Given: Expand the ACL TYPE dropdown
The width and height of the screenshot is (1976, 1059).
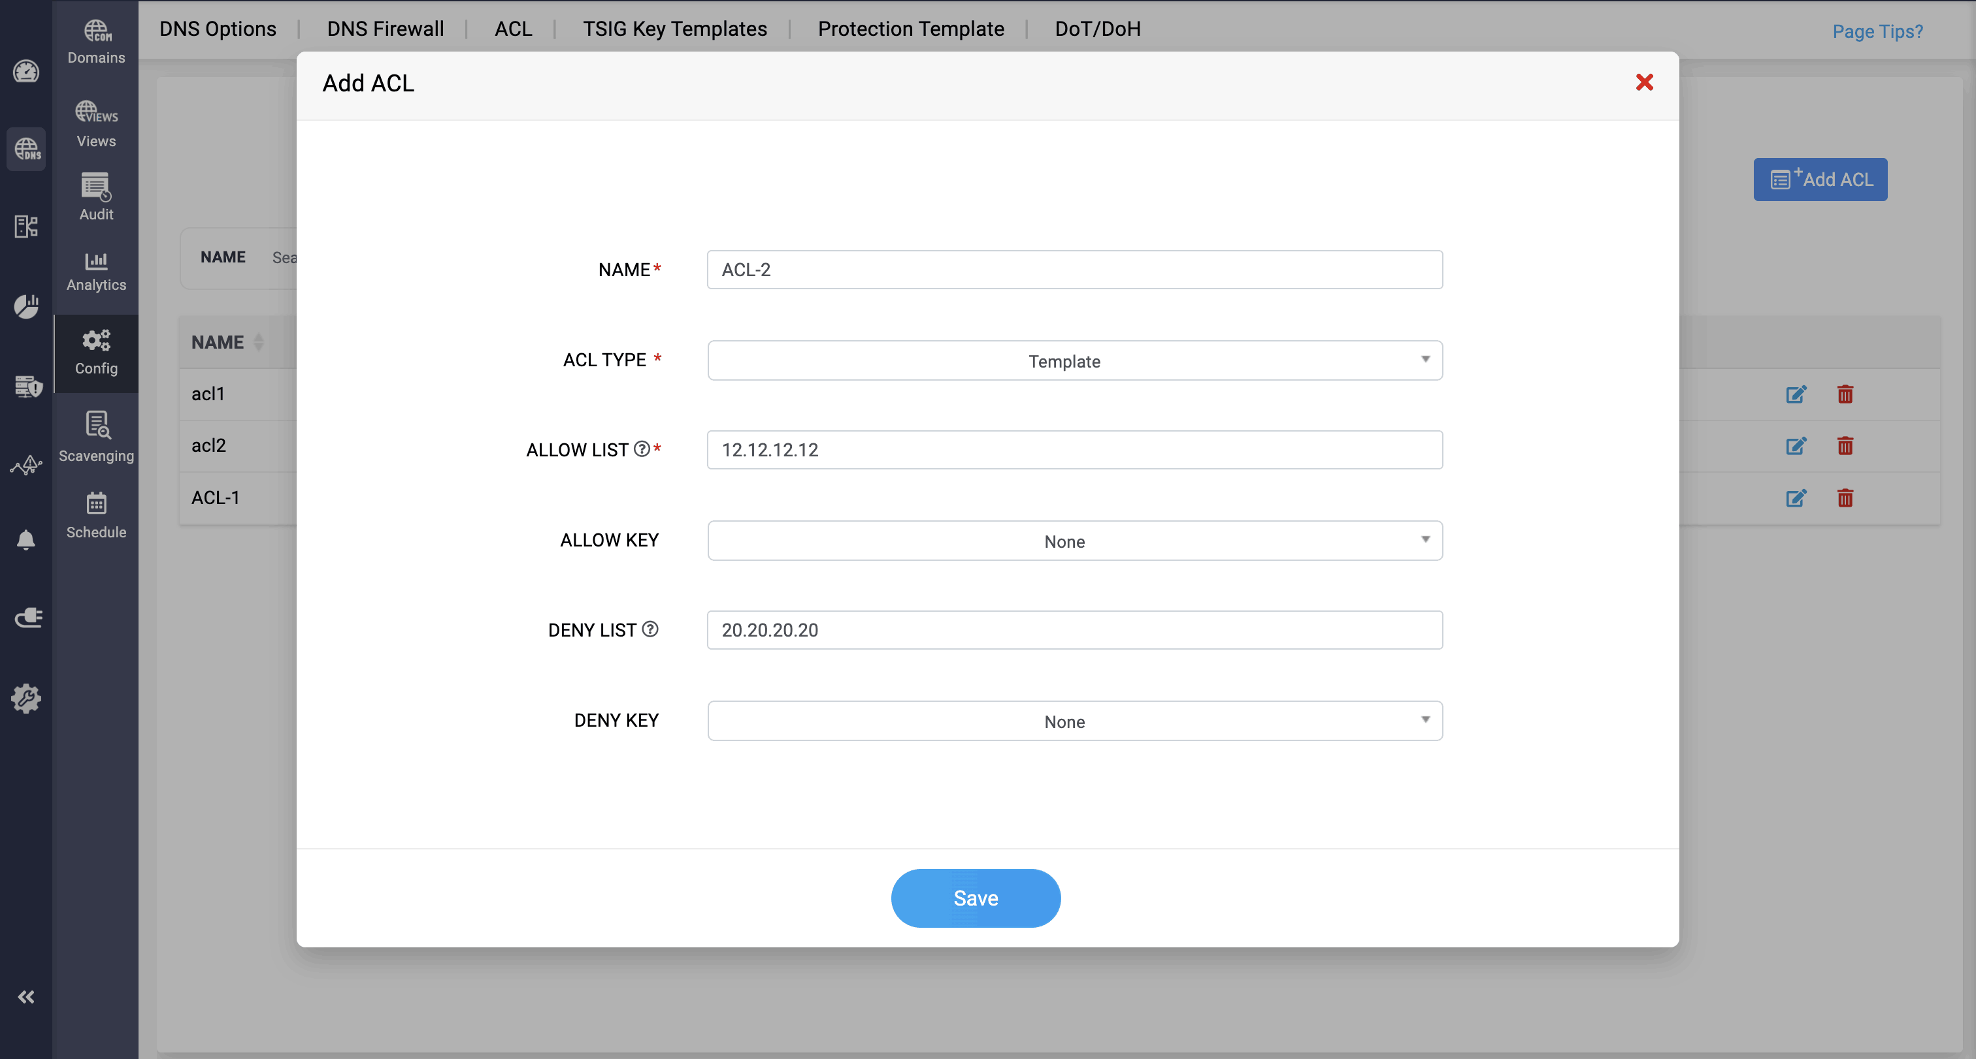Looking at the screenshot, I should click(x=1074, y=360).
